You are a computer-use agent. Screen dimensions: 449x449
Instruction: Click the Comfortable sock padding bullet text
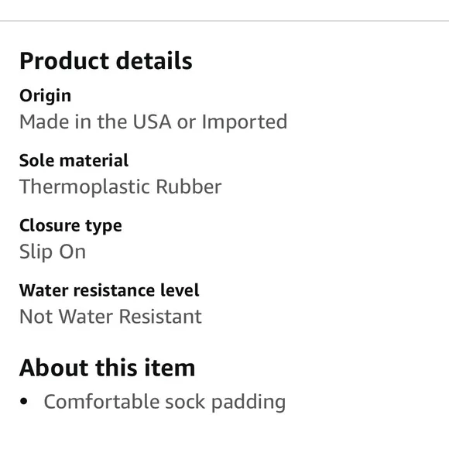click(x=165, y=402)
